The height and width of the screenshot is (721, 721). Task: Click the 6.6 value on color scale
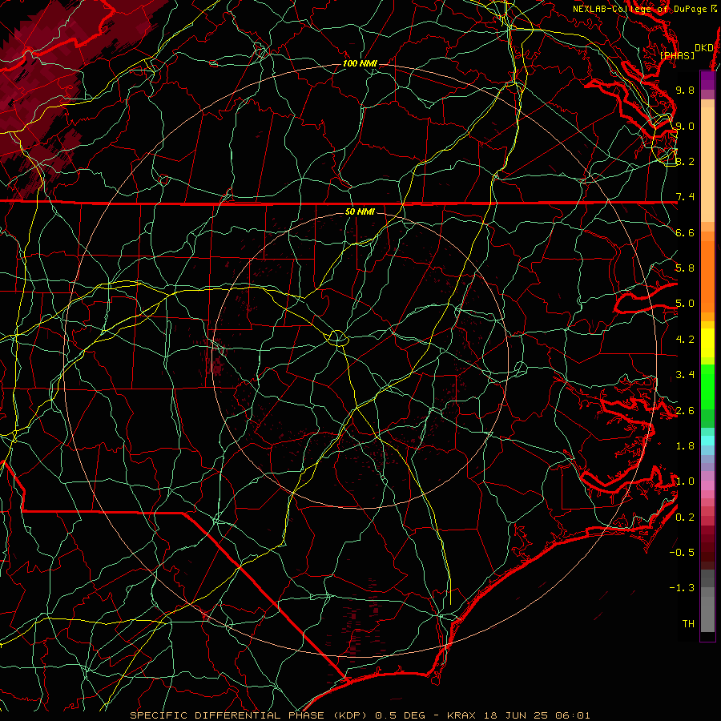pyautogui.click(x=685, y=232)
